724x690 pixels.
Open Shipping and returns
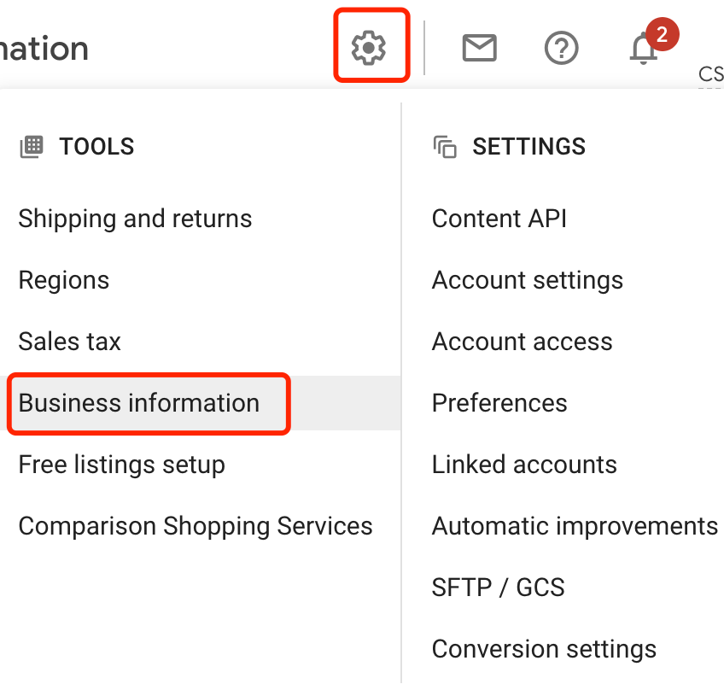coord(135,219)
